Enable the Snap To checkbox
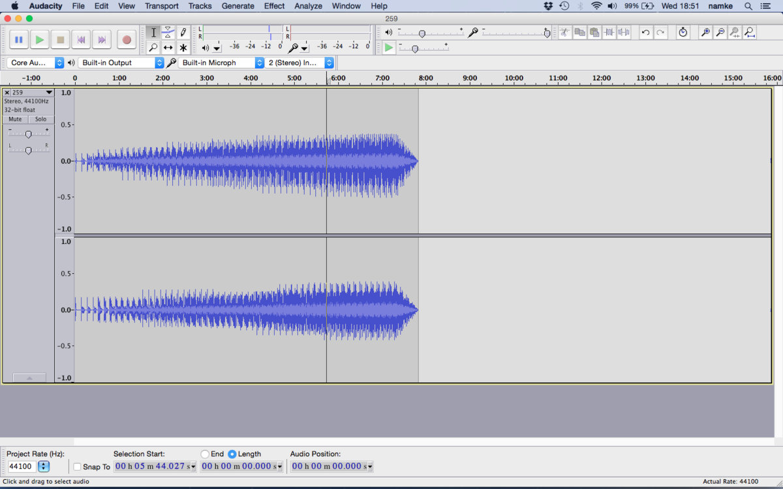 click(x=78, y=467)
